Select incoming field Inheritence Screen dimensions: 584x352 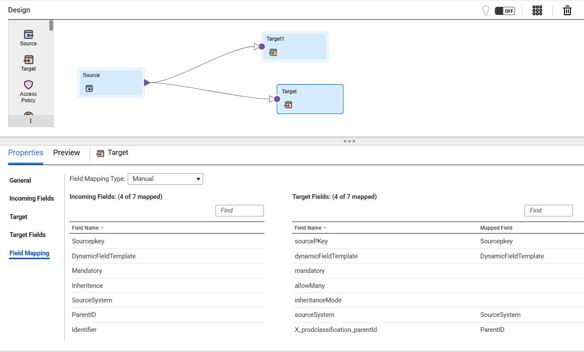pos(87,286)
